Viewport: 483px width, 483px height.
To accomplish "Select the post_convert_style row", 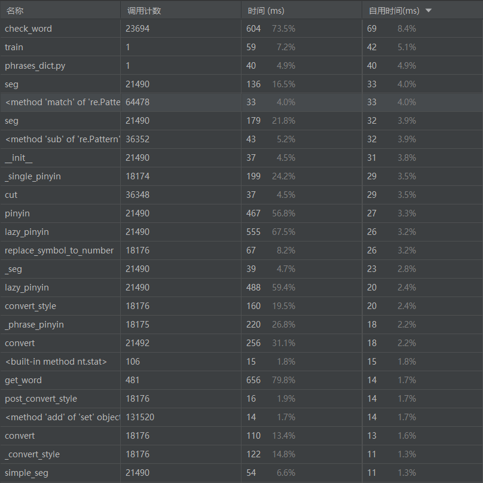I will (41, 399).
